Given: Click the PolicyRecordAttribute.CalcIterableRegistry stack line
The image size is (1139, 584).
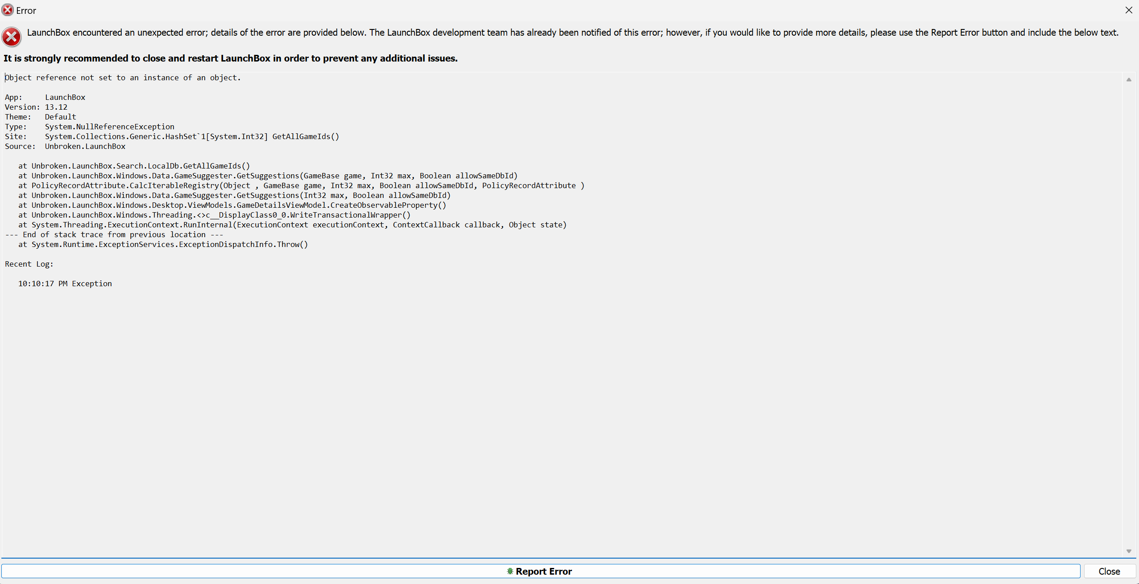Looking at the screenshot, I should point(301,185).
